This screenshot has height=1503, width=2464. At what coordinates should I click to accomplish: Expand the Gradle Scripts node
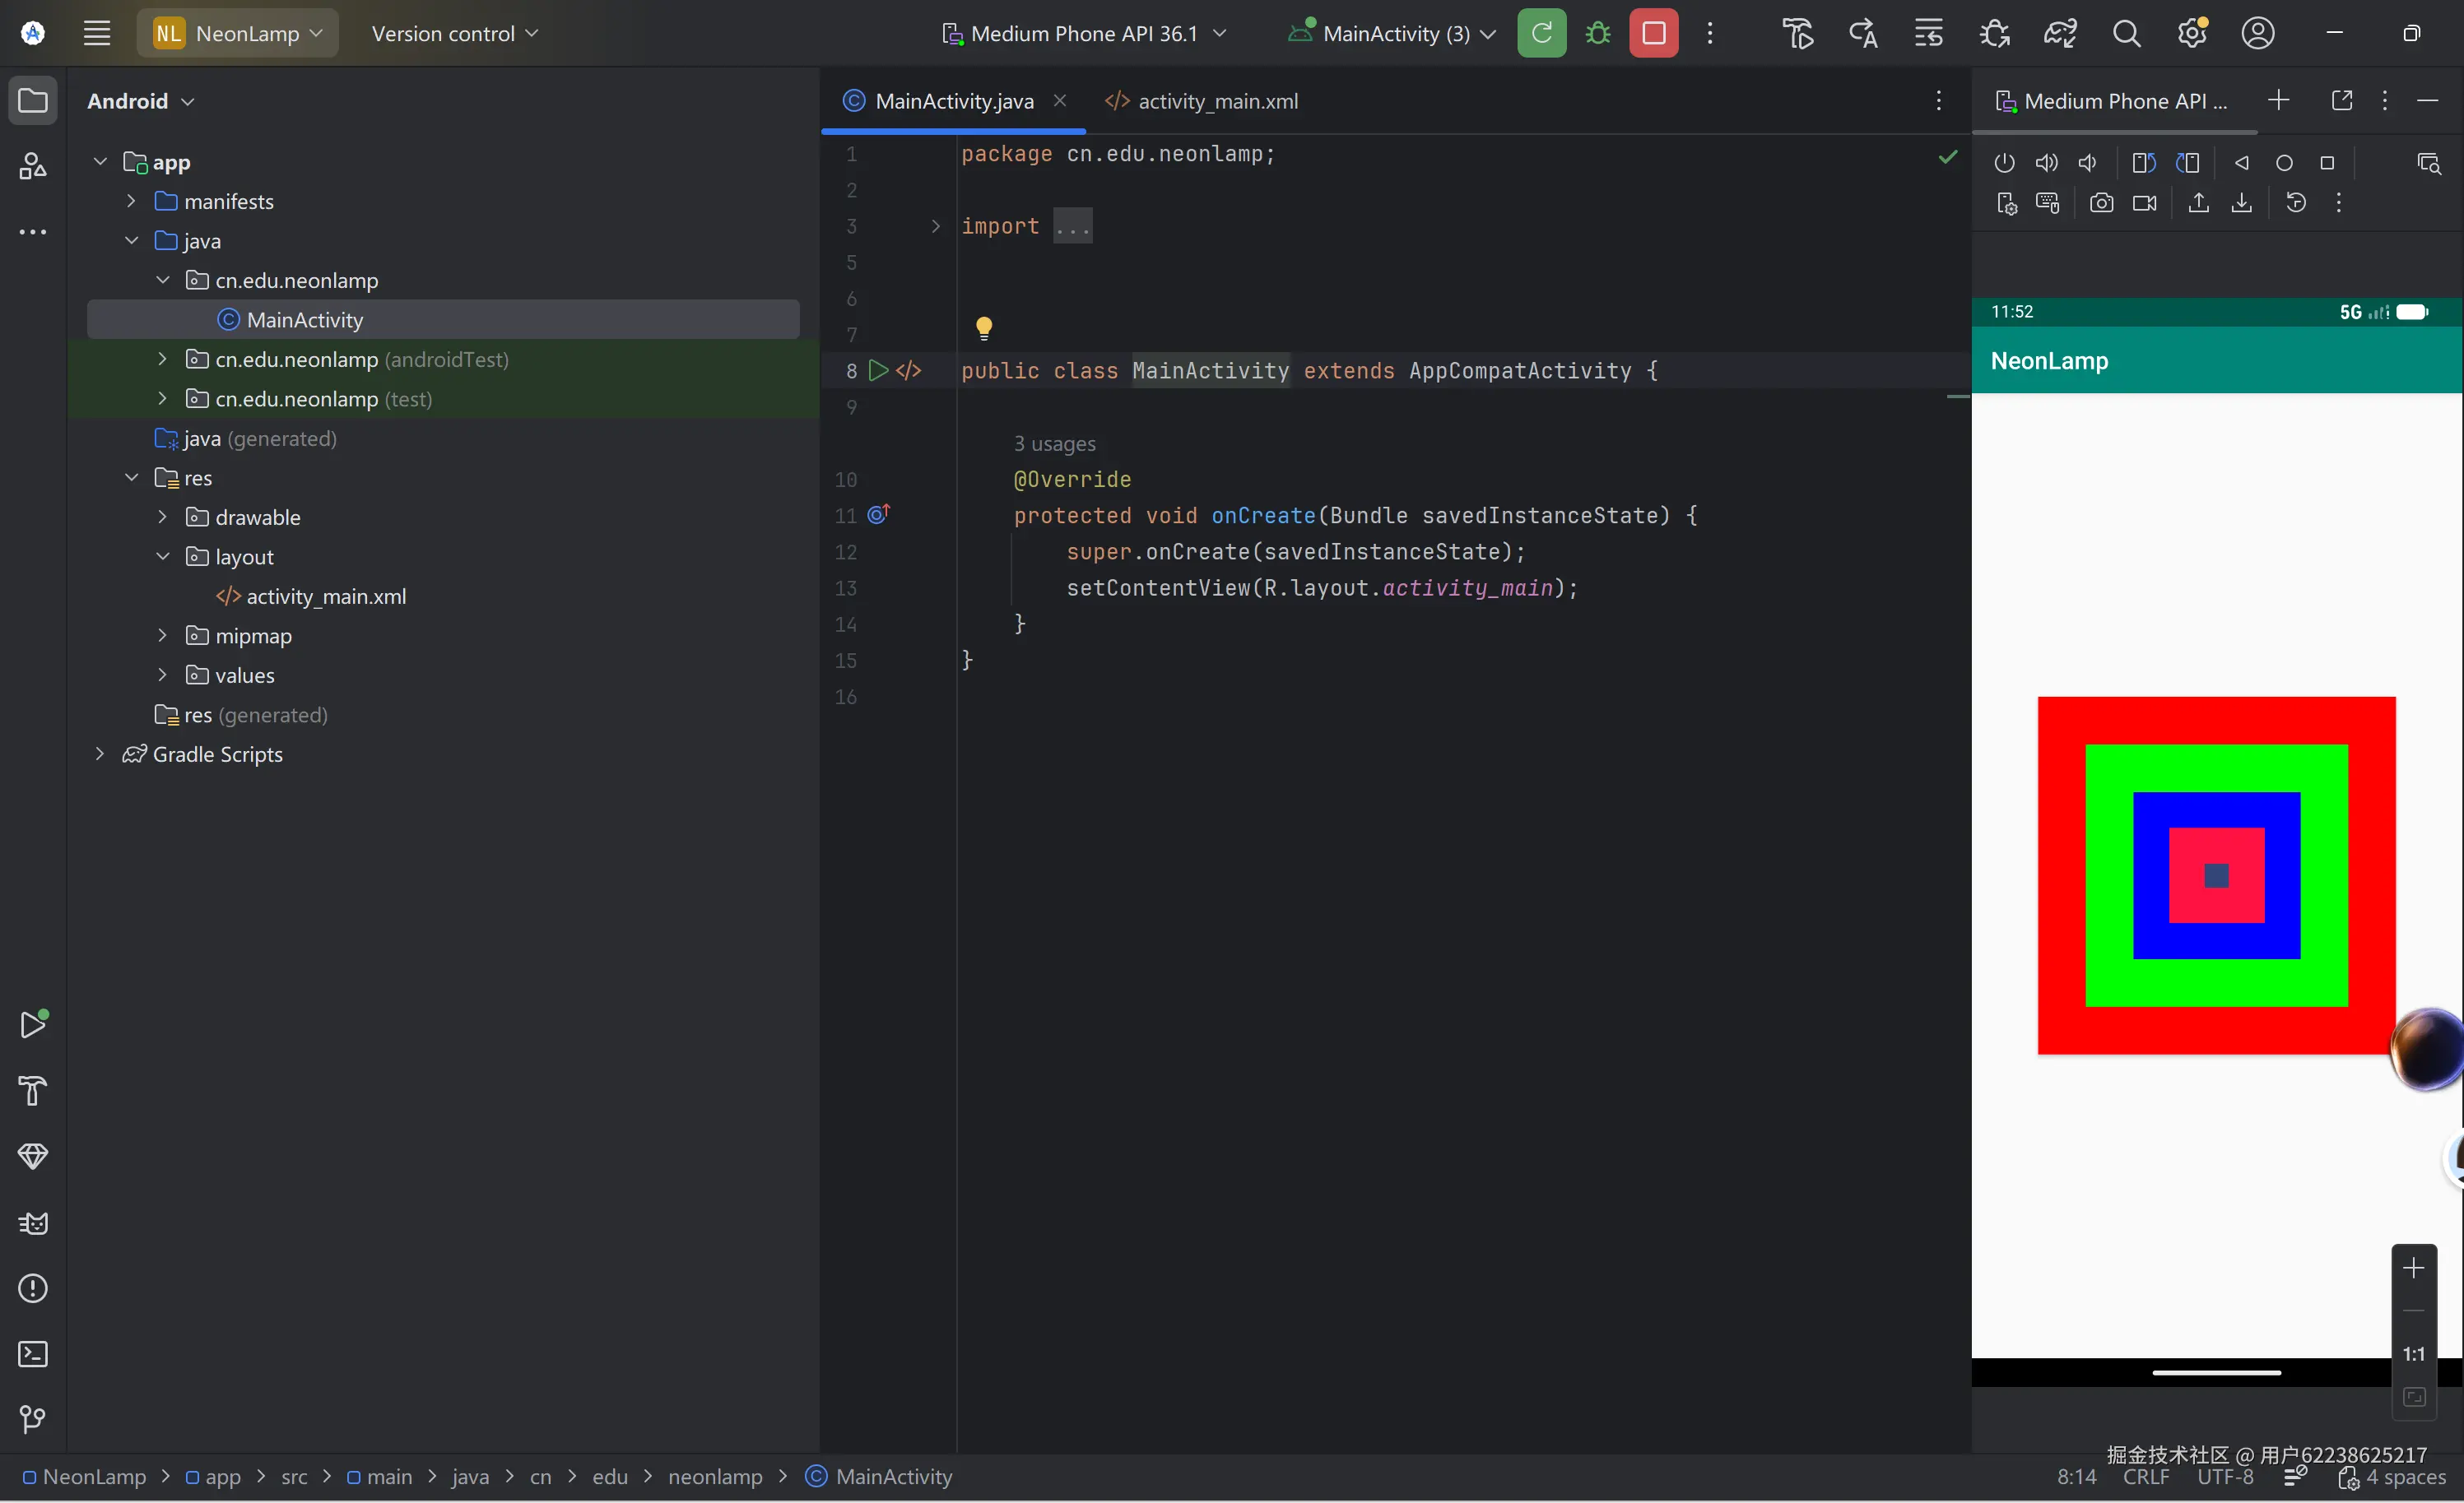99,754
